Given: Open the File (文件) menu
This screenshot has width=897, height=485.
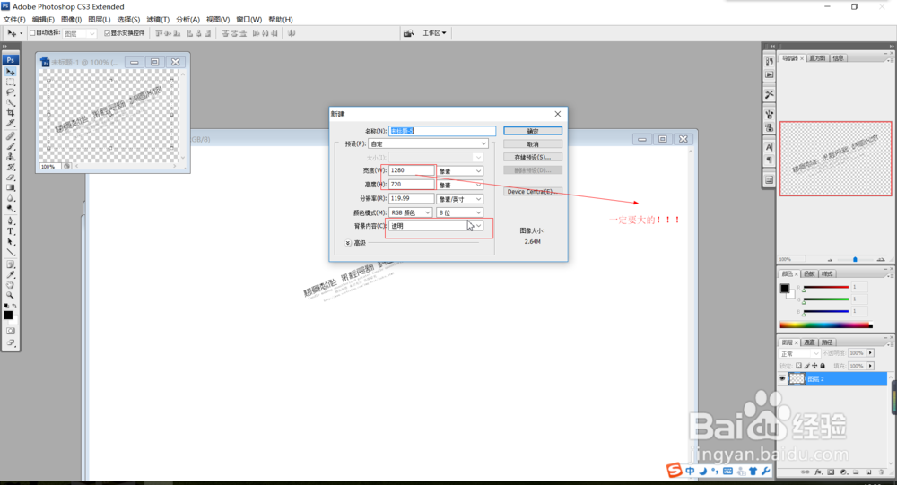Looking at the screenshot, I should (x=14, y=20).
